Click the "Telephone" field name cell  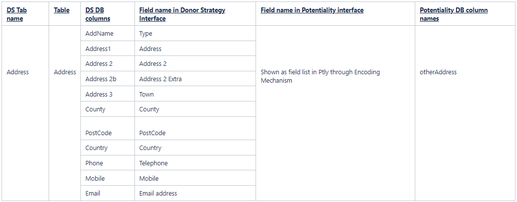tap(153, 163)
